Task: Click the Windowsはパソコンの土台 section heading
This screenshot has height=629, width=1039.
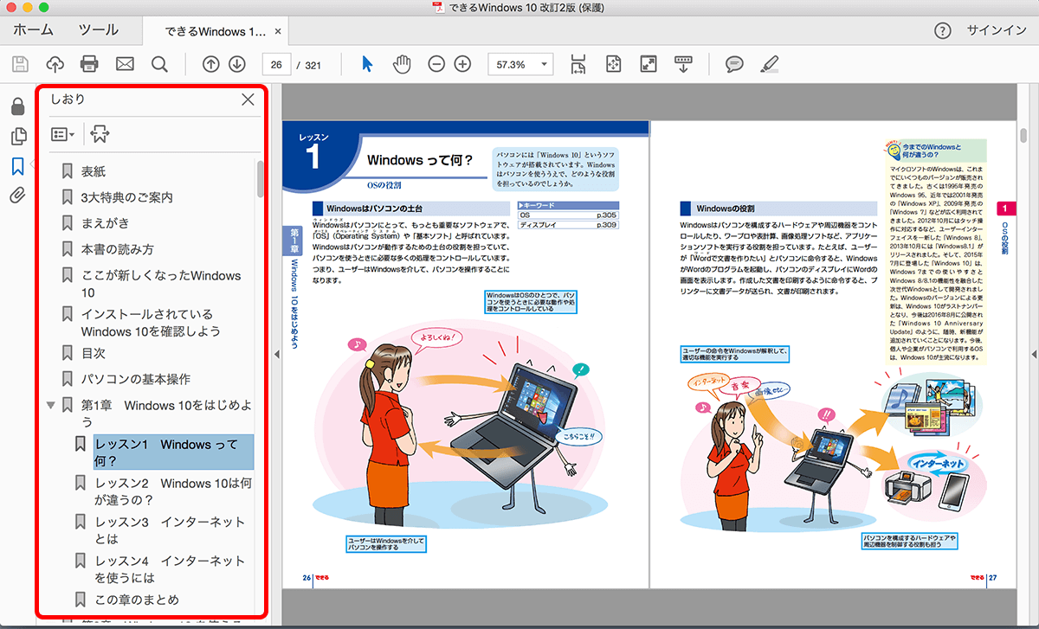Action: pos(374,209)
